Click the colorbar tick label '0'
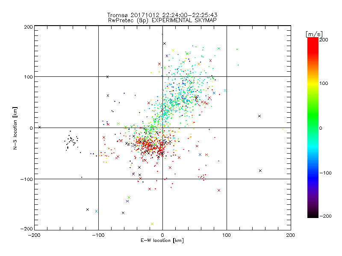The width and height of the screenshot is (342, 256). coord(321,128)
